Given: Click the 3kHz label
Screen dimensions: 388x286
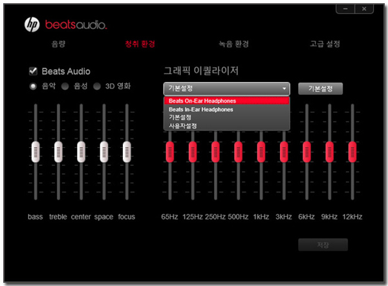Looking at the screenshot, I should [x=284, y=217].
